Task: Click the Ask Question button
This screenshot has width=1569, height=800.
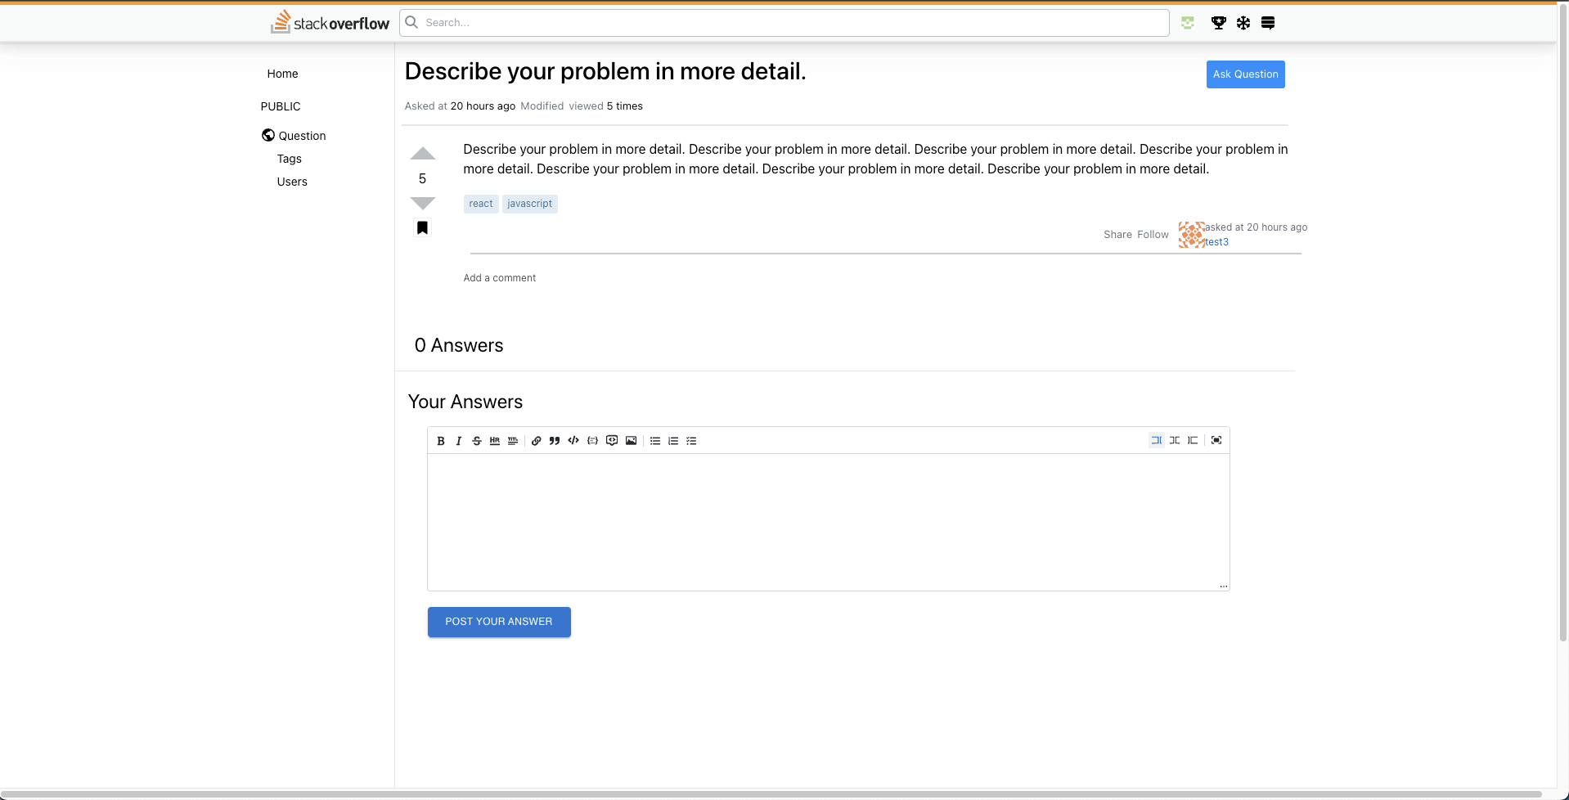Action: (x=1245, y=74)
